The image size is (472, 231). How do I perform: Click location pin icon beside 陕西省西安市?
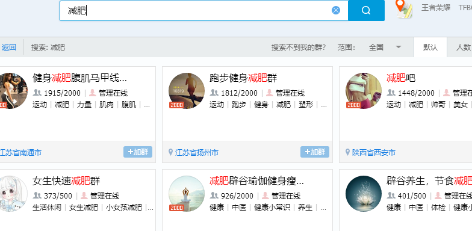[x=348, y=152]
